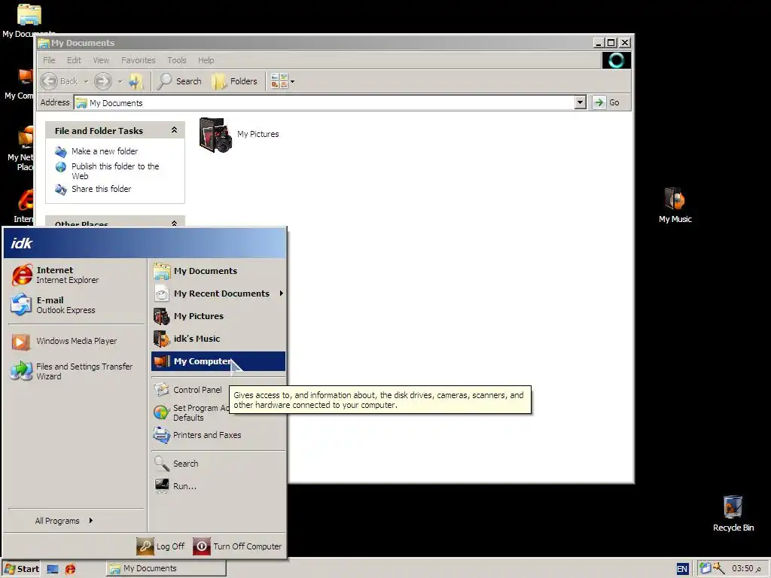Open Back history dropdown arrow

pos(86,81)
